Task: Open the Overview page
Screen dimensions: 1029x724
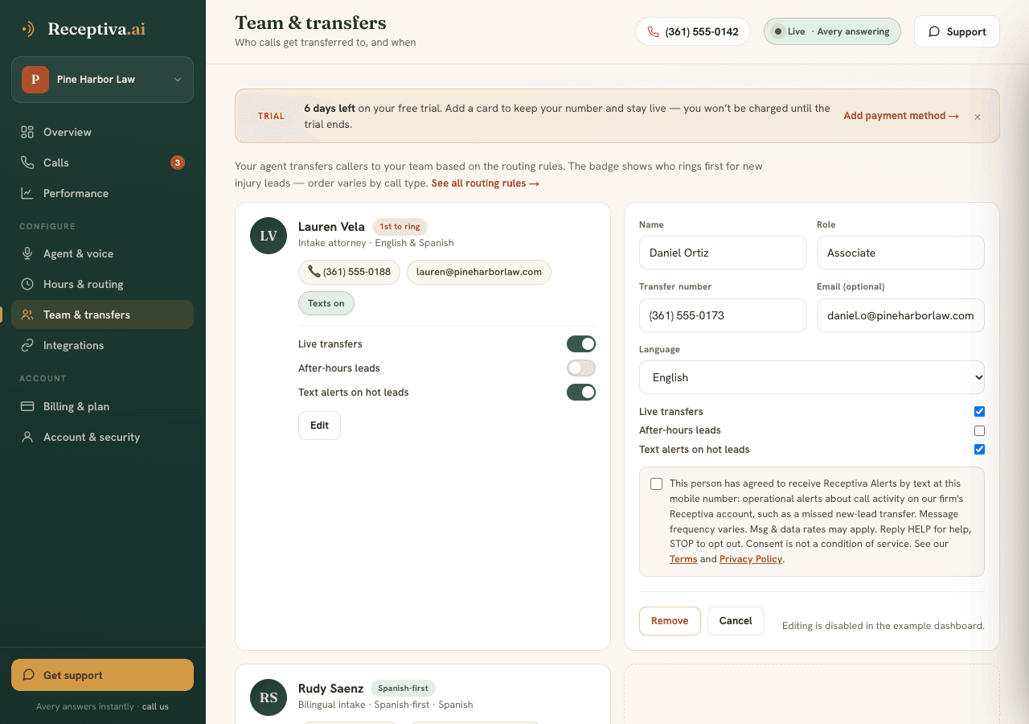Action: [x=102, y=132]
